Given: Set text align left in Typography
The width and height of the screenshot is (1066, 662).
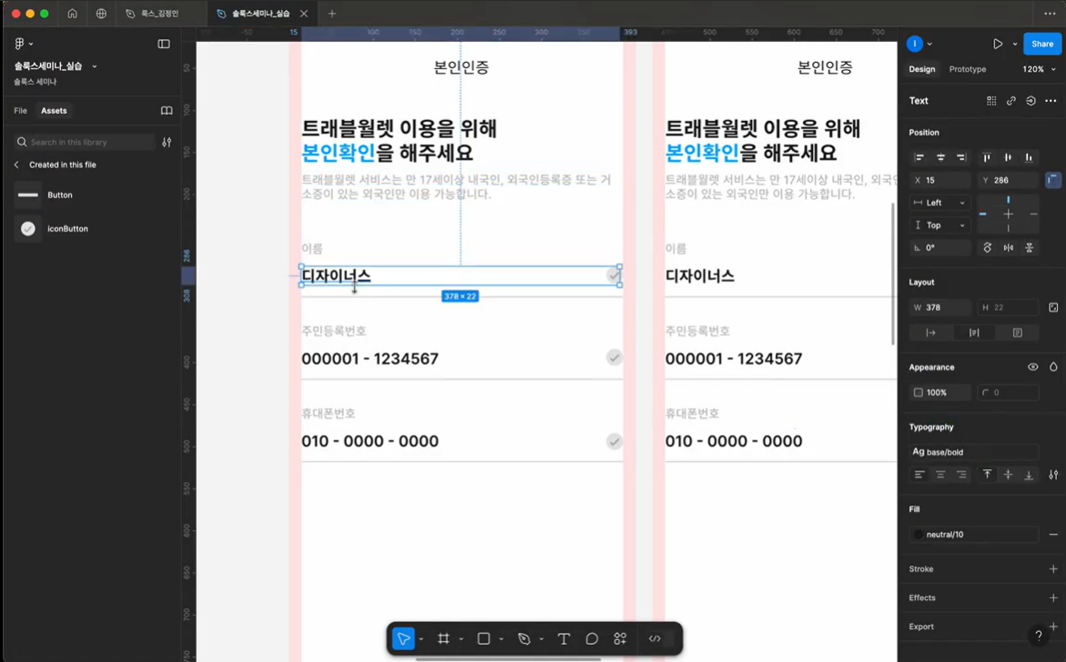Looking at the screenshot, I should [x=919, y=475].
